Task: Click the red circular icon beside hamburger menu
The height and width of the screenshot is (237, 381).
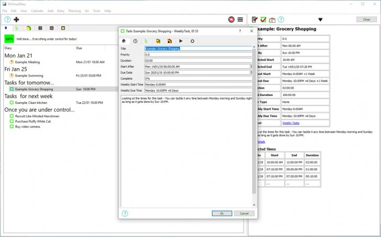Action: click(x=231, y=19)
